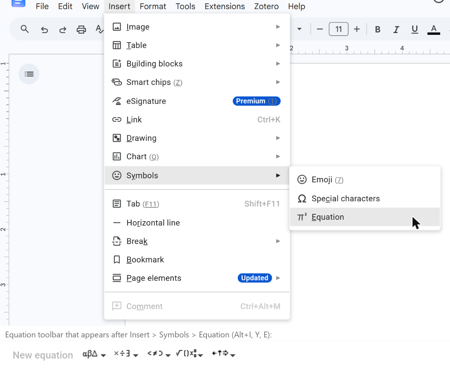Viewport: 450px width, 369px height.
Task: Open the Help menu
Action: 297,7
